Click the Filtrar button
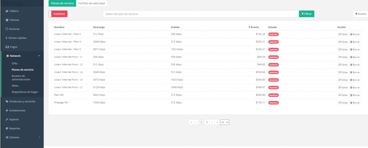368x148 pixels. pyautogui.click(x=307, y=14)
